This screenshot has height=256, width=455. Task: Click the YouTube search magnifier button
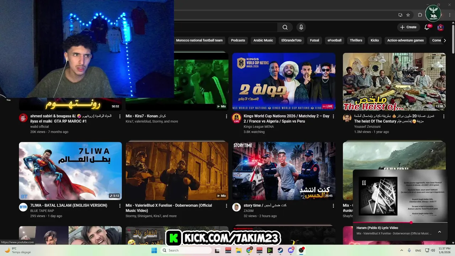coord(285,27)
